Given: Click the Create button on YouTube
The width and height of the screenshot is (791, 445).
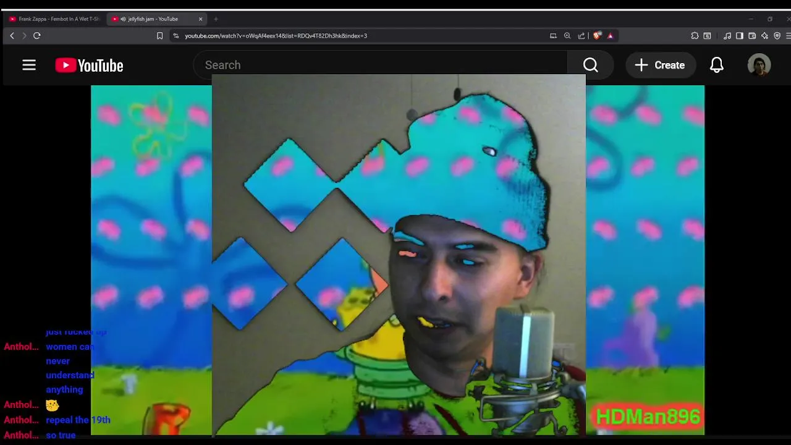Looking at the screenshot, I should point(660,65).
